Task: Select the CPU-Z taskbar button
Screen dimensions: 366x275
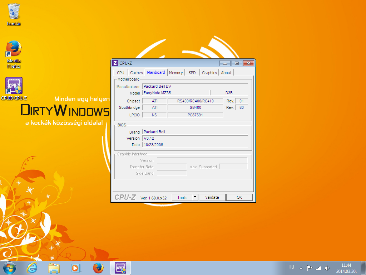Action: 120,268
